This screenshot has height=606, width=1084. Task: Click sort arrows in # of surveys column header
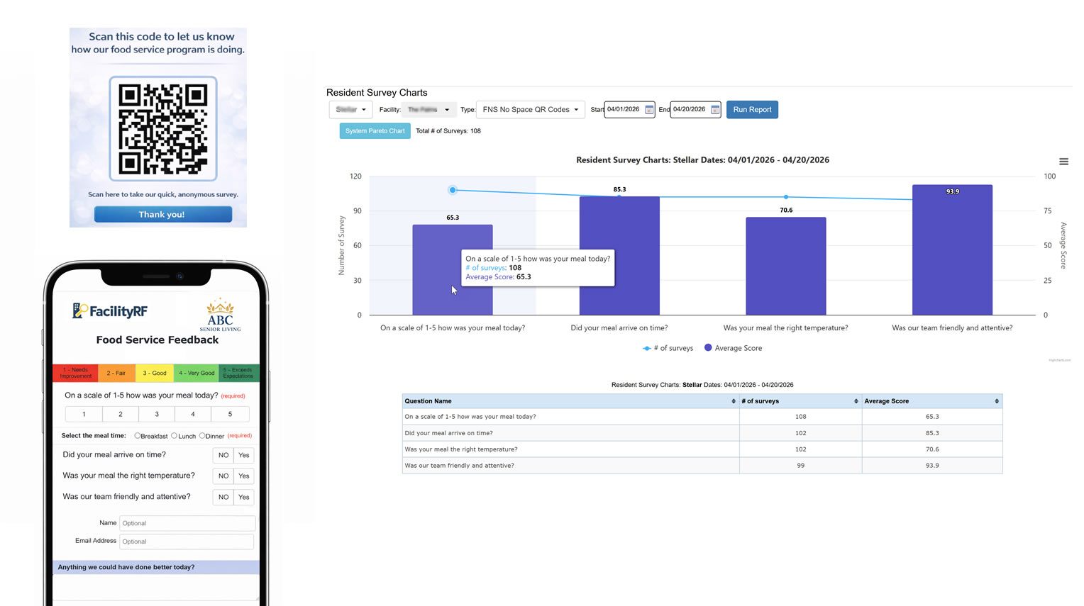tap(856, 401)
